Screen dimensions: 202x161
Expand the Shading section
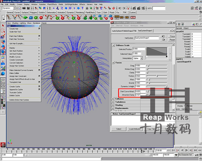point(113,105)
